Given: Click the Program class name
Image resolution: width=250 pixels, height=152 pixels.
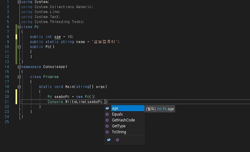Looking at the screenshot, I should tap(51, 77).
